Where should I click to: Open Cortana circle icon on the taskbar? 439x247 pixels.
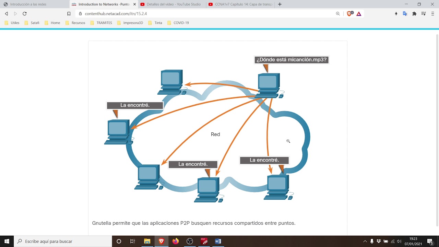click(x=119, y=241)
